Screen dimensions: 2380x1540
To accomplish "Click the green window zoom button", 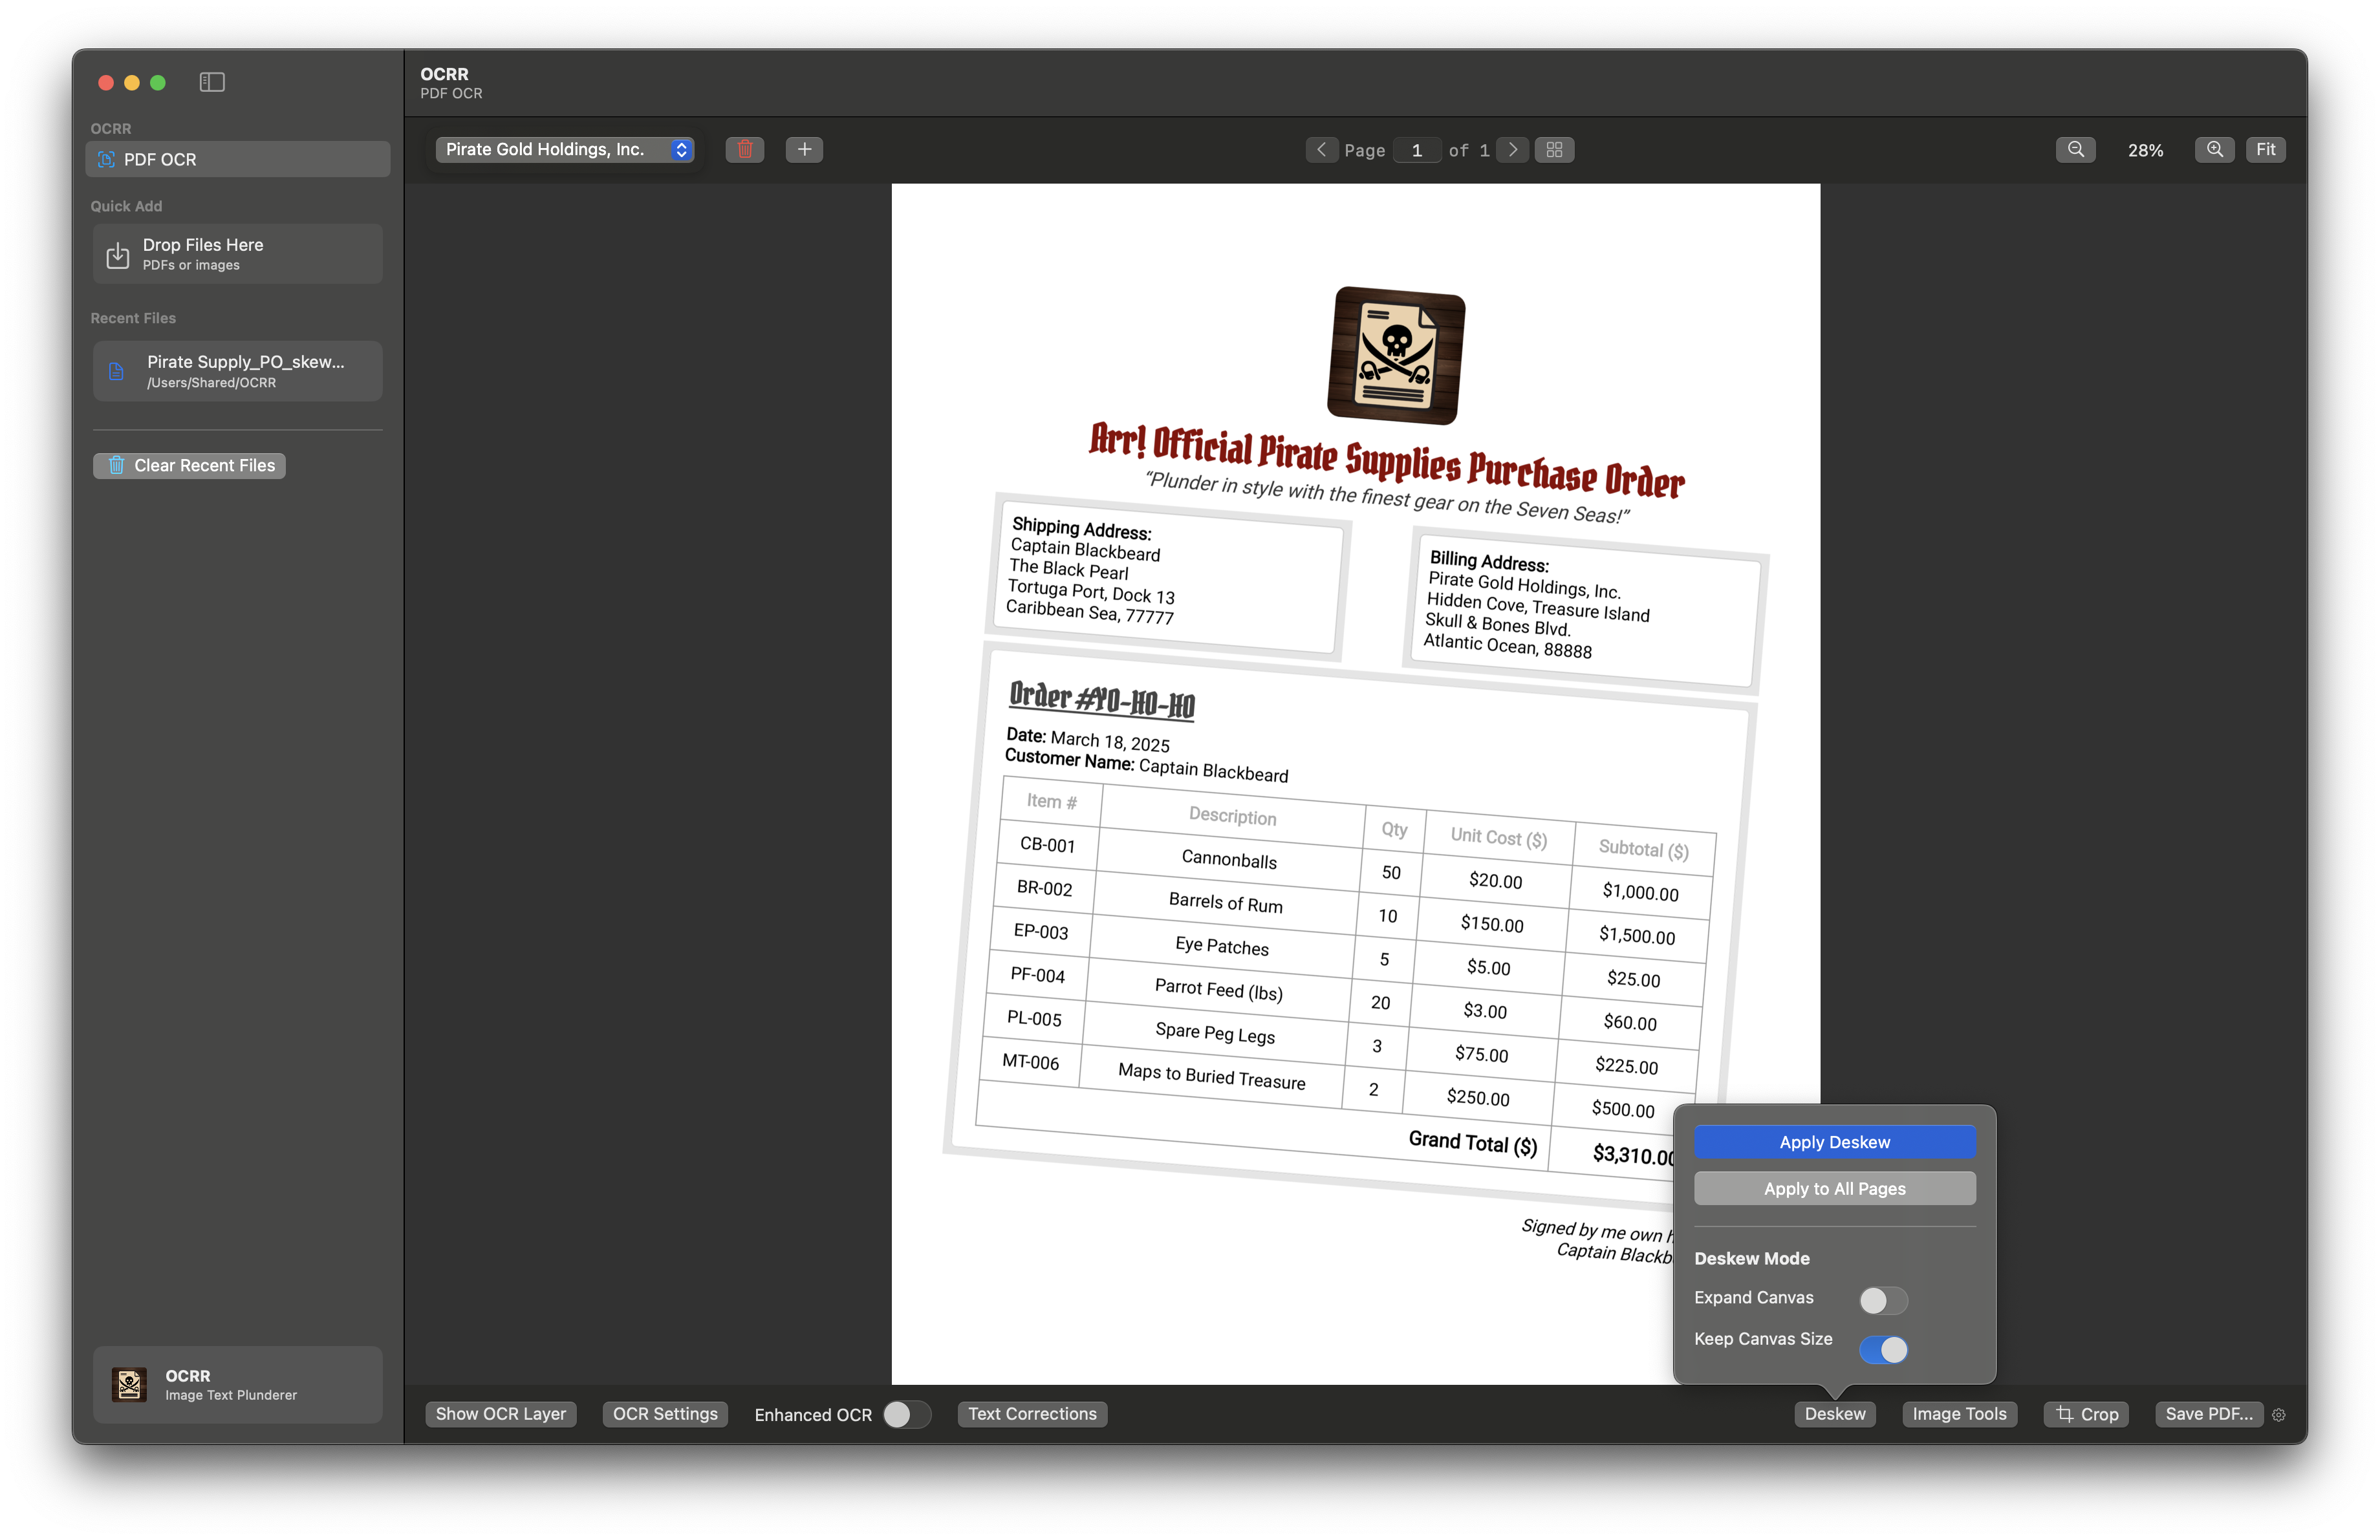I will click(158, 82).
